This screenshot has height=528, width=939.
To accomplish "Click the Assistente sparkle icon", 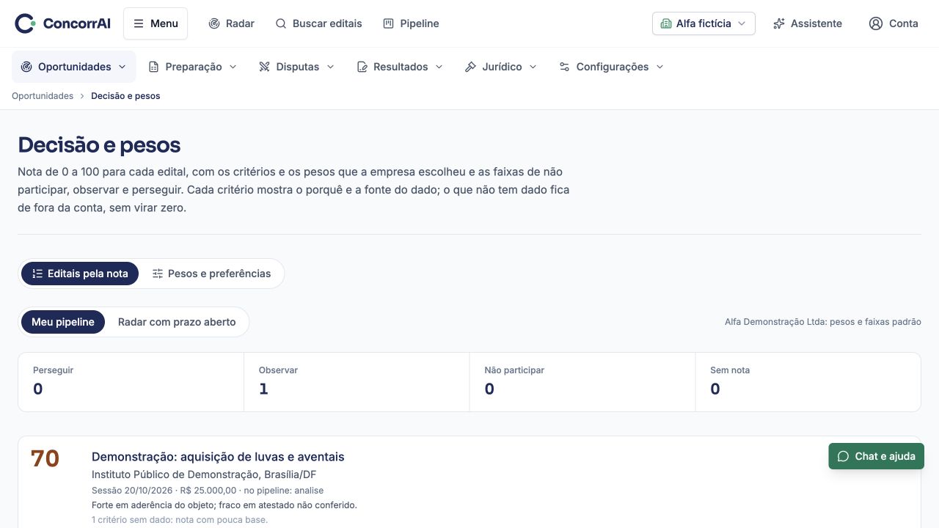I will (x=779, y=23).
